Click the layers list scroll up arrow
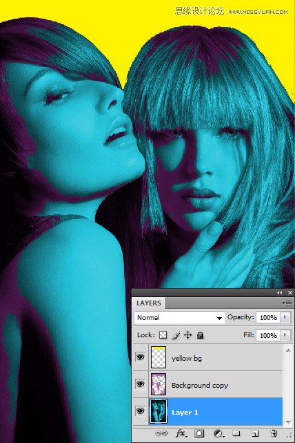The width and height of the screenshot is (295, 443). click(x=288, y=350)
